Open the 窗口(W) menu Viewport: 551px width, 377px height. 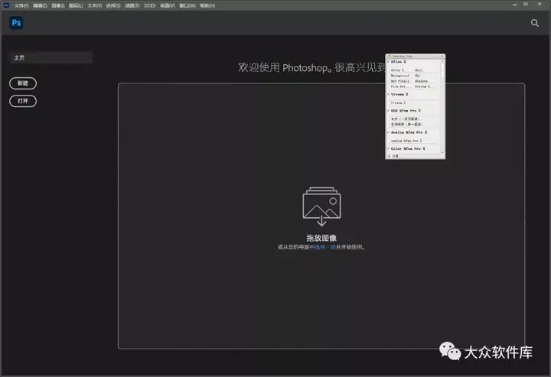(187, 5)
